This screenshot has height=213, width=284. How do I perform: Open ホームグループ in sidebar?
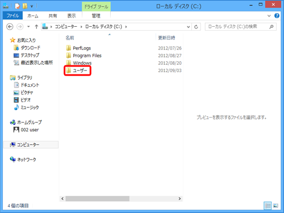click(26, 122)
